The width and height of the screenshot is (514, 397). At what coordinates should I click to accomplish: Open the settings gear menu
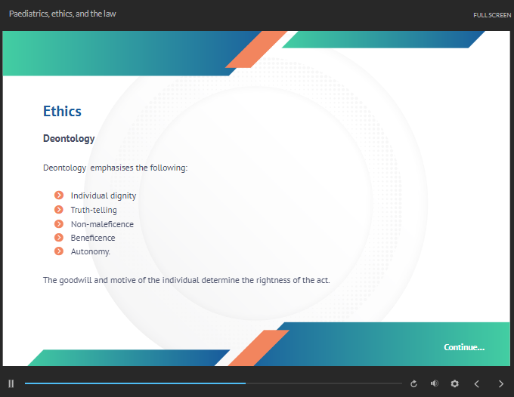coord(455,383)
